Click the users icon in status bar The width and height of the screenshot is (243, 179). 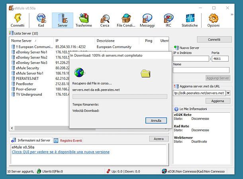point(39,171)
